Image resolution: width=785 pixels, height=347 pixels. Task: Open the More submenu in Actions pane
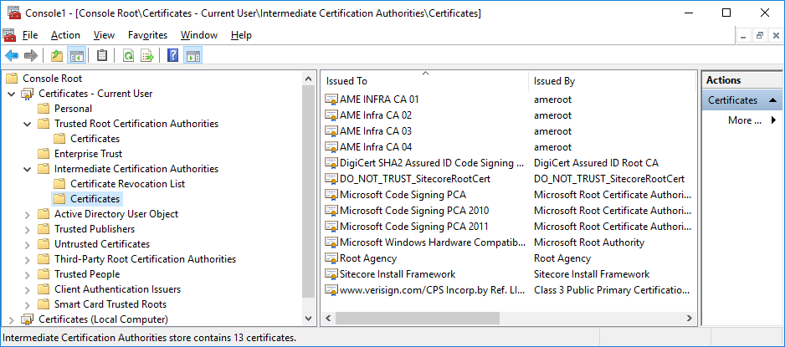[752, 120]
